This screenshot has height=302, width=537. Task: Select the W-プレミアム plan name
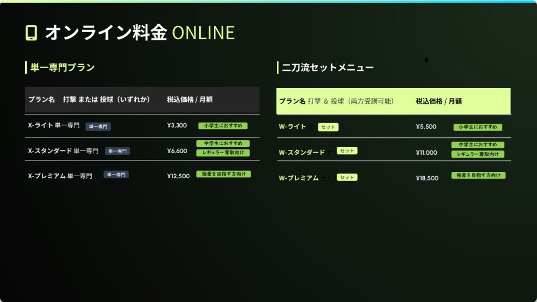299,178
